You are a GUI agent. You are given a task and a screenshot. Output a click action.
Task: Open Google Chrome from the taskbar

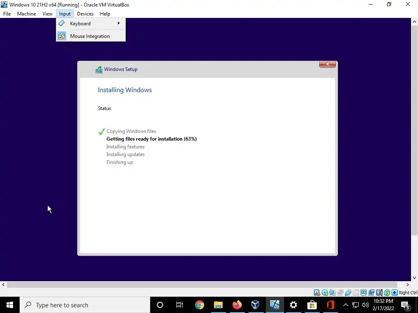[x=199, y=305]
